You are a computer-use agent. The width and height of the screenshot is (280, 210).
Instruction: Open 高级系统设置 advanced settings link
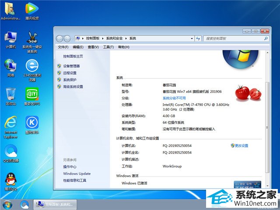(73, 87)
